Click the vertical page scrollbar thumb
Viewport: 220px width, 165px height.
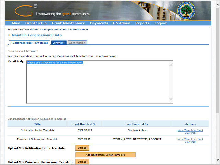tap(218, 60)
